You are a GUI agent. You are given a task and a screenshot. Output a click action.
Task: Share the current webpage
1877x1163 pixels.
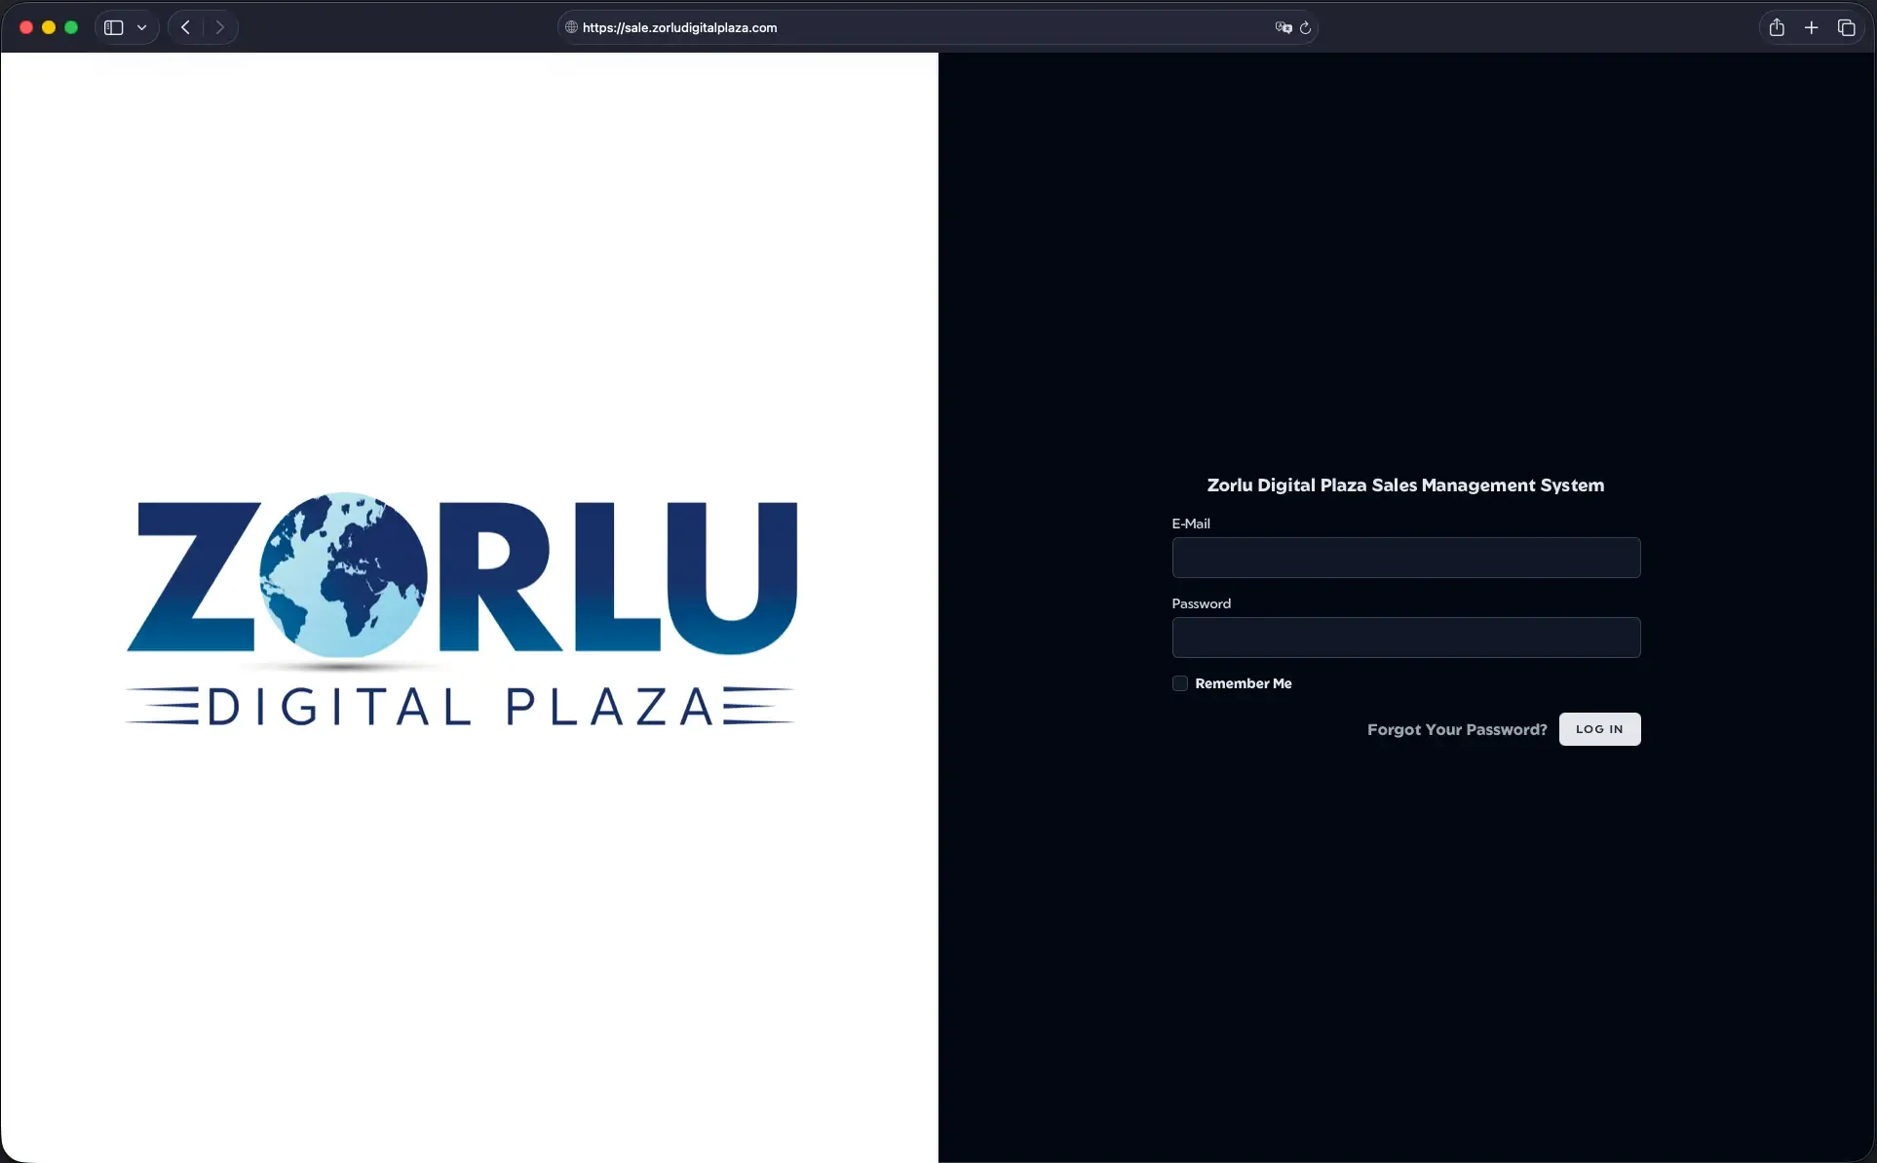(1776, 26)
